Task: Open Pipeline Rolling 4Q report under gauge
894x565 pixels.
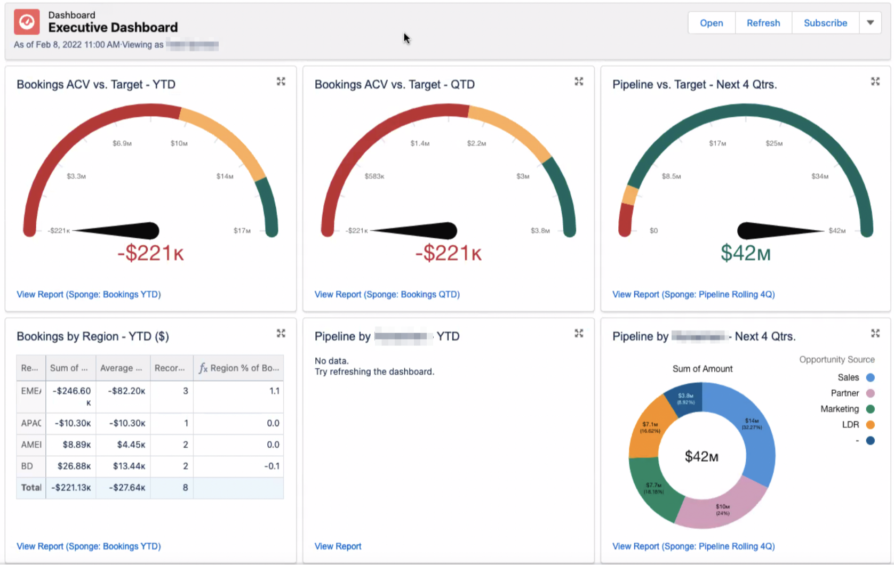Action: pos(693,294)
